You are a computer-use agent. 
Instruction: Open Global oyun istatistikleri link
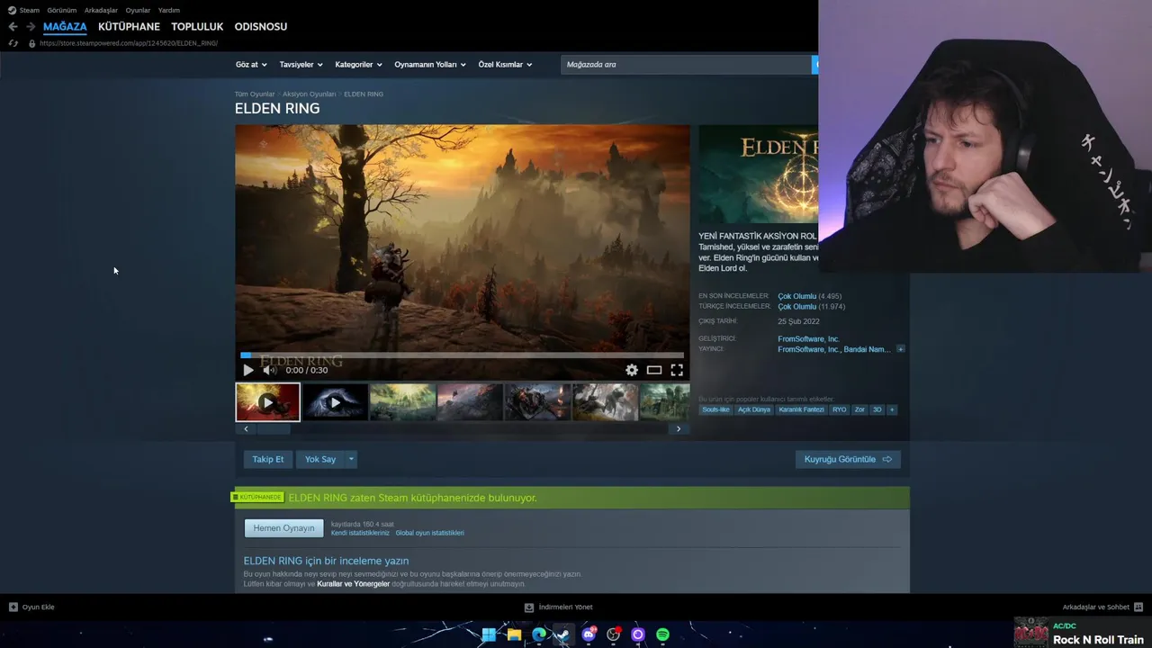click(430, 533)
